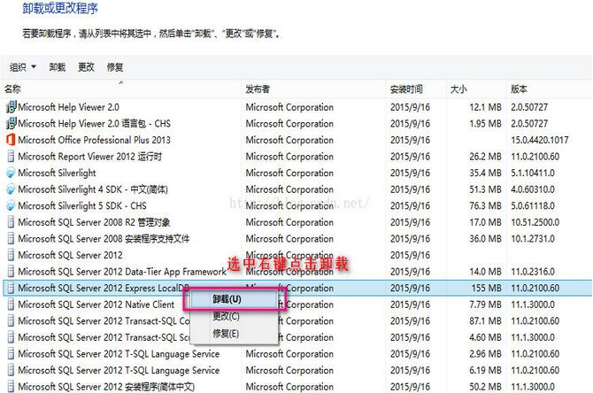Viewport: 593px width, 393px height.
Task: Click the 87.1 MB size cell
Action: (486, 320)
